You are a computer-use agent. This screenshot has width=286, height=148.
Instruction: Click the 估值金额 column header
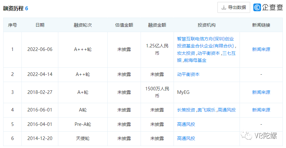click(124, 25)
